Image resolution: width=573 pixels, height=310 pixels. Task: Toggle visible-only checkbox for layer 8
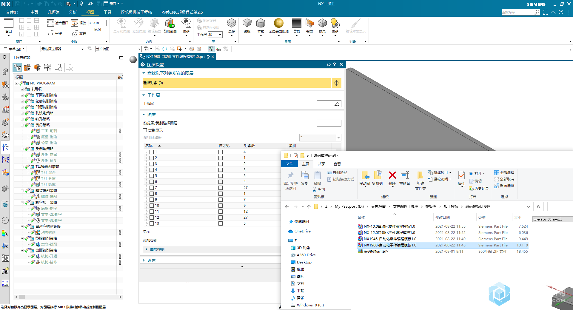(221, 194)
